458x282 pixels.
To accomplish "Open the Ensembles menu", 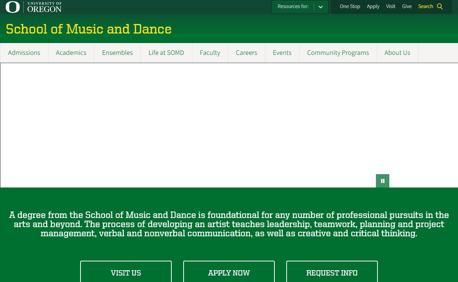I will click(x=118, y=53).
